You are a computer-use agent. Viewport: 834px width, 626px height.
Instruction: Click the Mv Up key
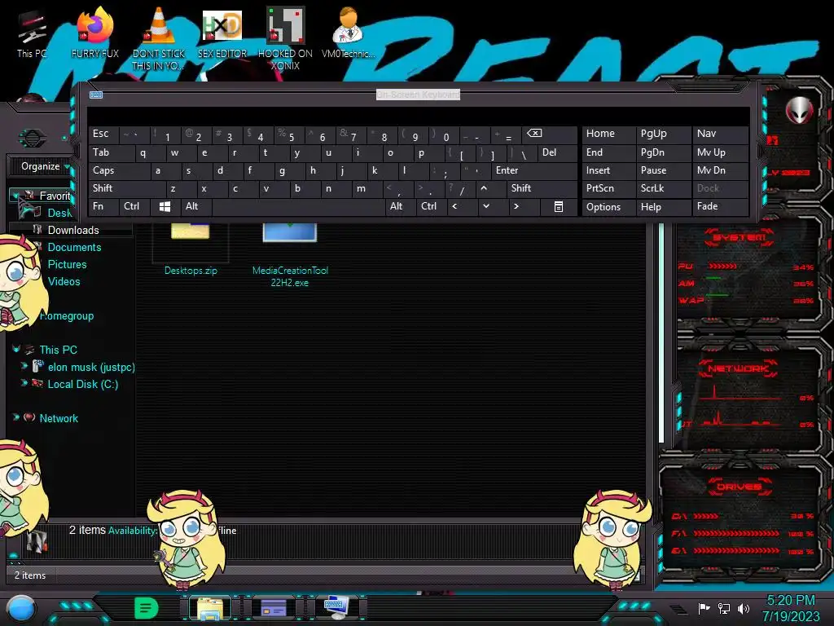pyautogui.click(x=719, y=152)
